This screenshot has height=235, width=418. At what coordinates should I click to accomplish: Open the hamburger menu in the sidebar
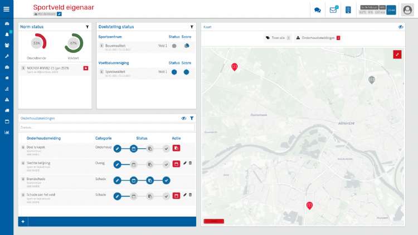click(7, 9)
